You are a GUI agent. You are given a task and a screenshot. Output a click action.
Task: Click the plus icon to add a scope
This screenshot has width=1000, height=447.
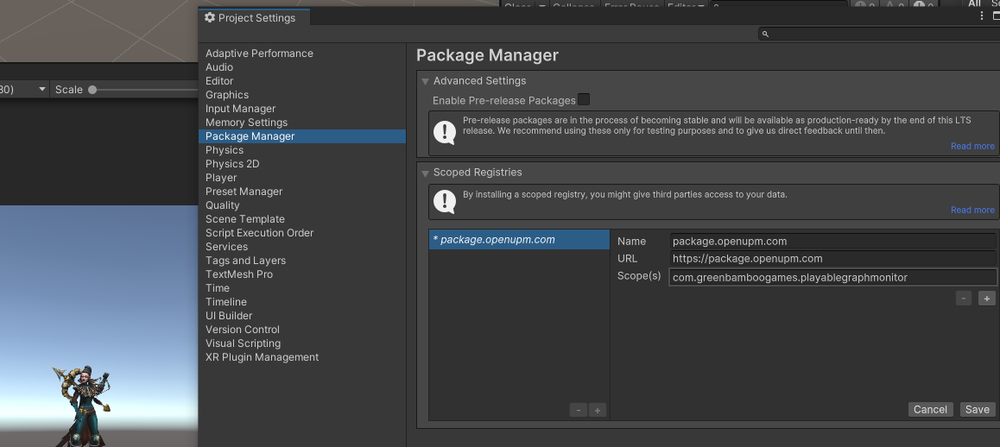pos(987,299)
